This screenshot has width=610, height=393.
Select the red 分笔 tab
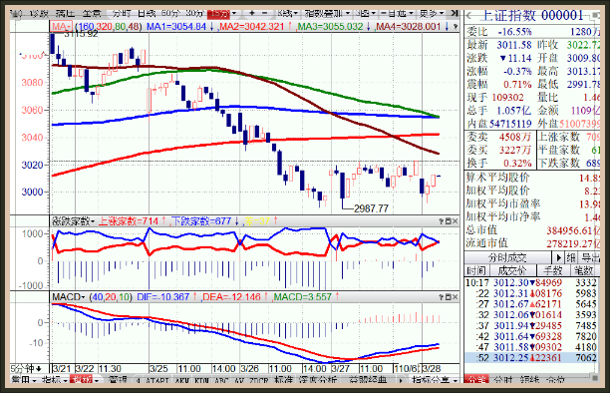pos(475,379)
